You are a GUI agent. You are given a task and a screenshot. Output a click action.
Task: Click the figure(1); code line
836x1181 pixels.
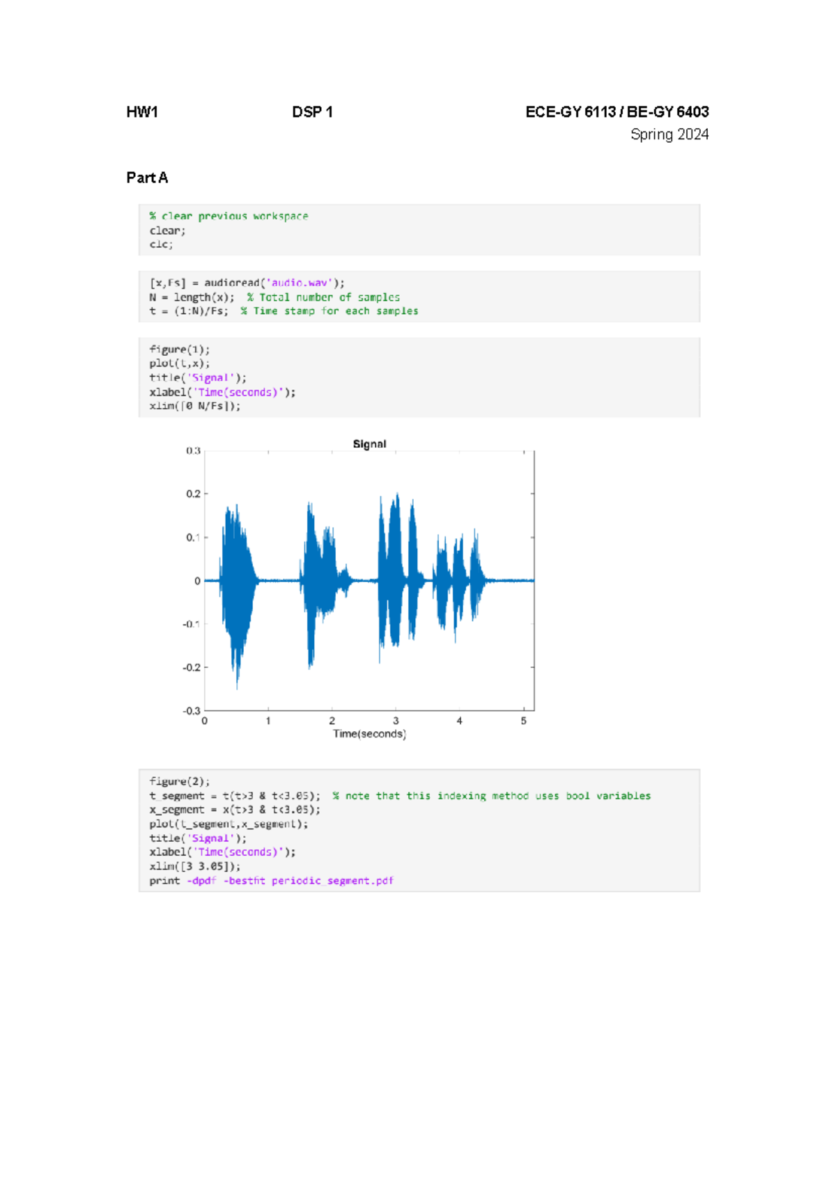coord(179,350)
